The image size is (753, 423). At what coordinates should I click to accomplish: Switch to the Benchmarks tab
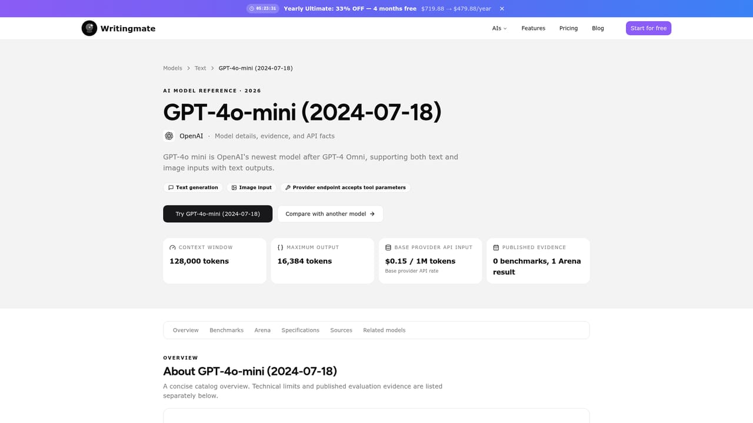[226, 330]
